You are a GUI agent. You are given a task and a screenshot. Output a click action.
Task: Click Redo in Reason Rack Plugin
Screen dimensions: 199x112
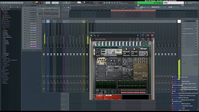[133, 39]
